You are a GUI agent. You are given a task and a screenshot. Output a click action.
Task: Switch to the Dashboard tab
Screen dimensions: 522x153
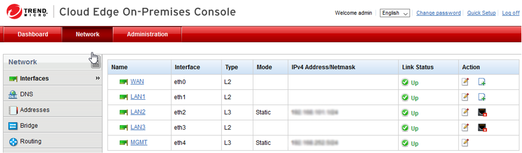(x=33, y=34)
